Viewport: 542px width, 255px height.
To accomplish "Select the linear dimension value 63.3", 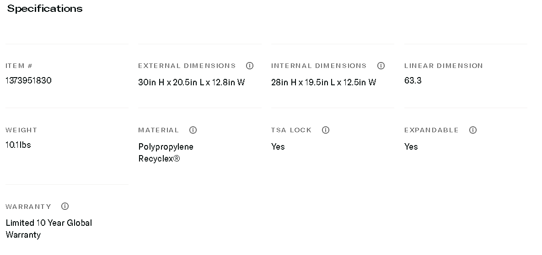I will (413, 81).
